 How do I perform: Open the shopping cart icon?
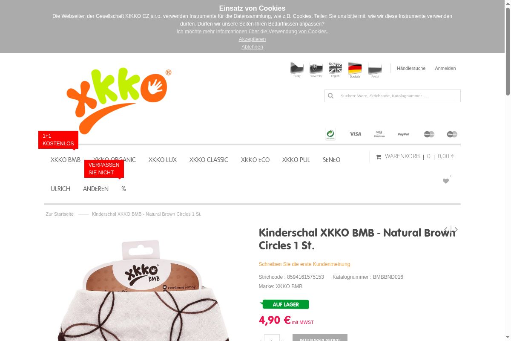[378, 157]
